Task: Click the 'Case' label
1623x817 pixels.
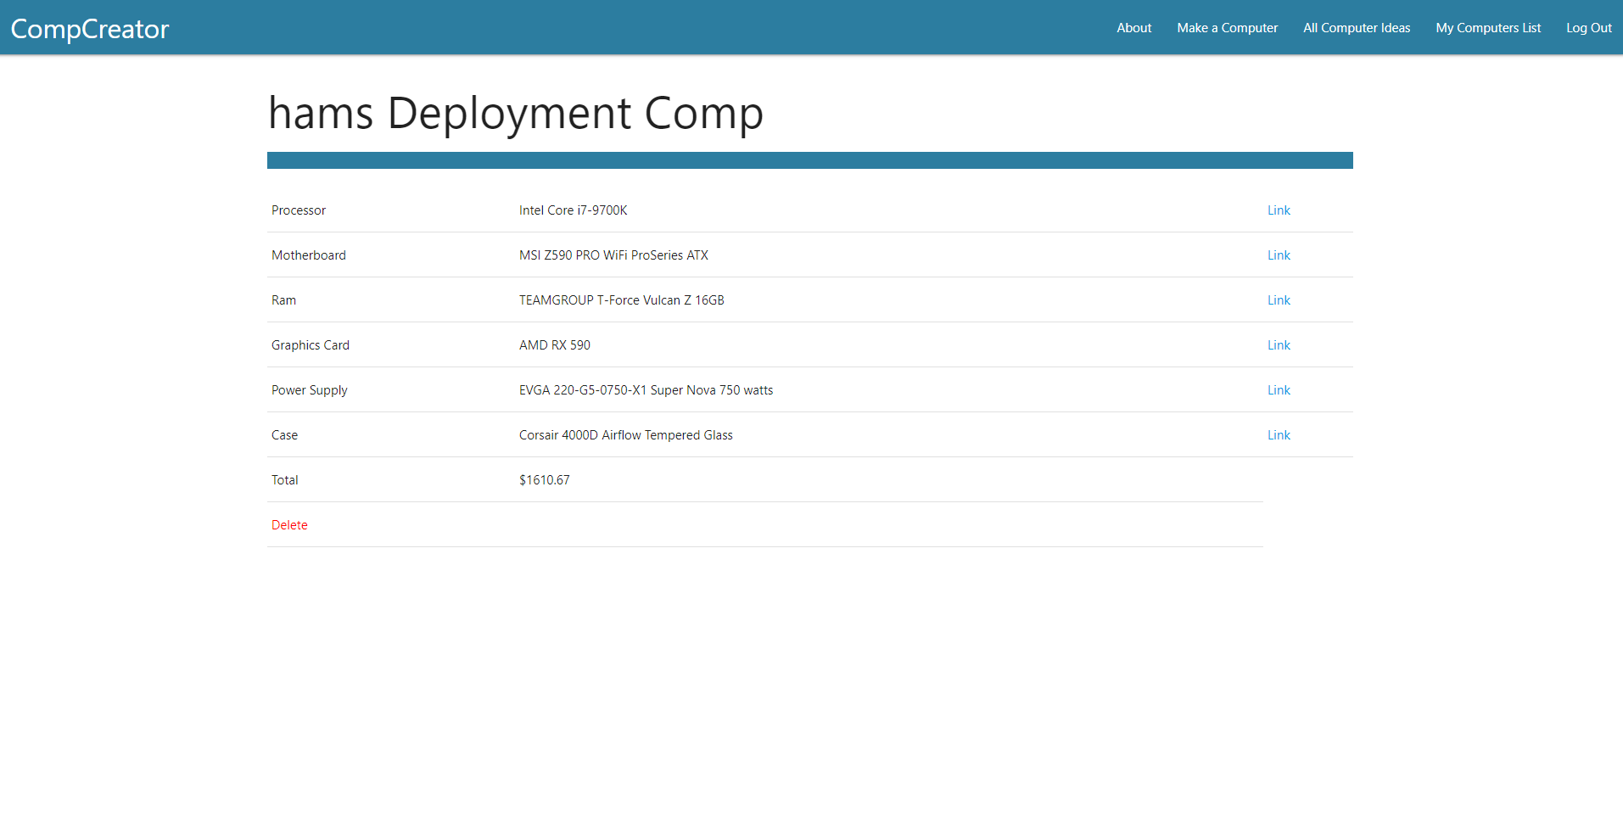Action: click(285, 435)
